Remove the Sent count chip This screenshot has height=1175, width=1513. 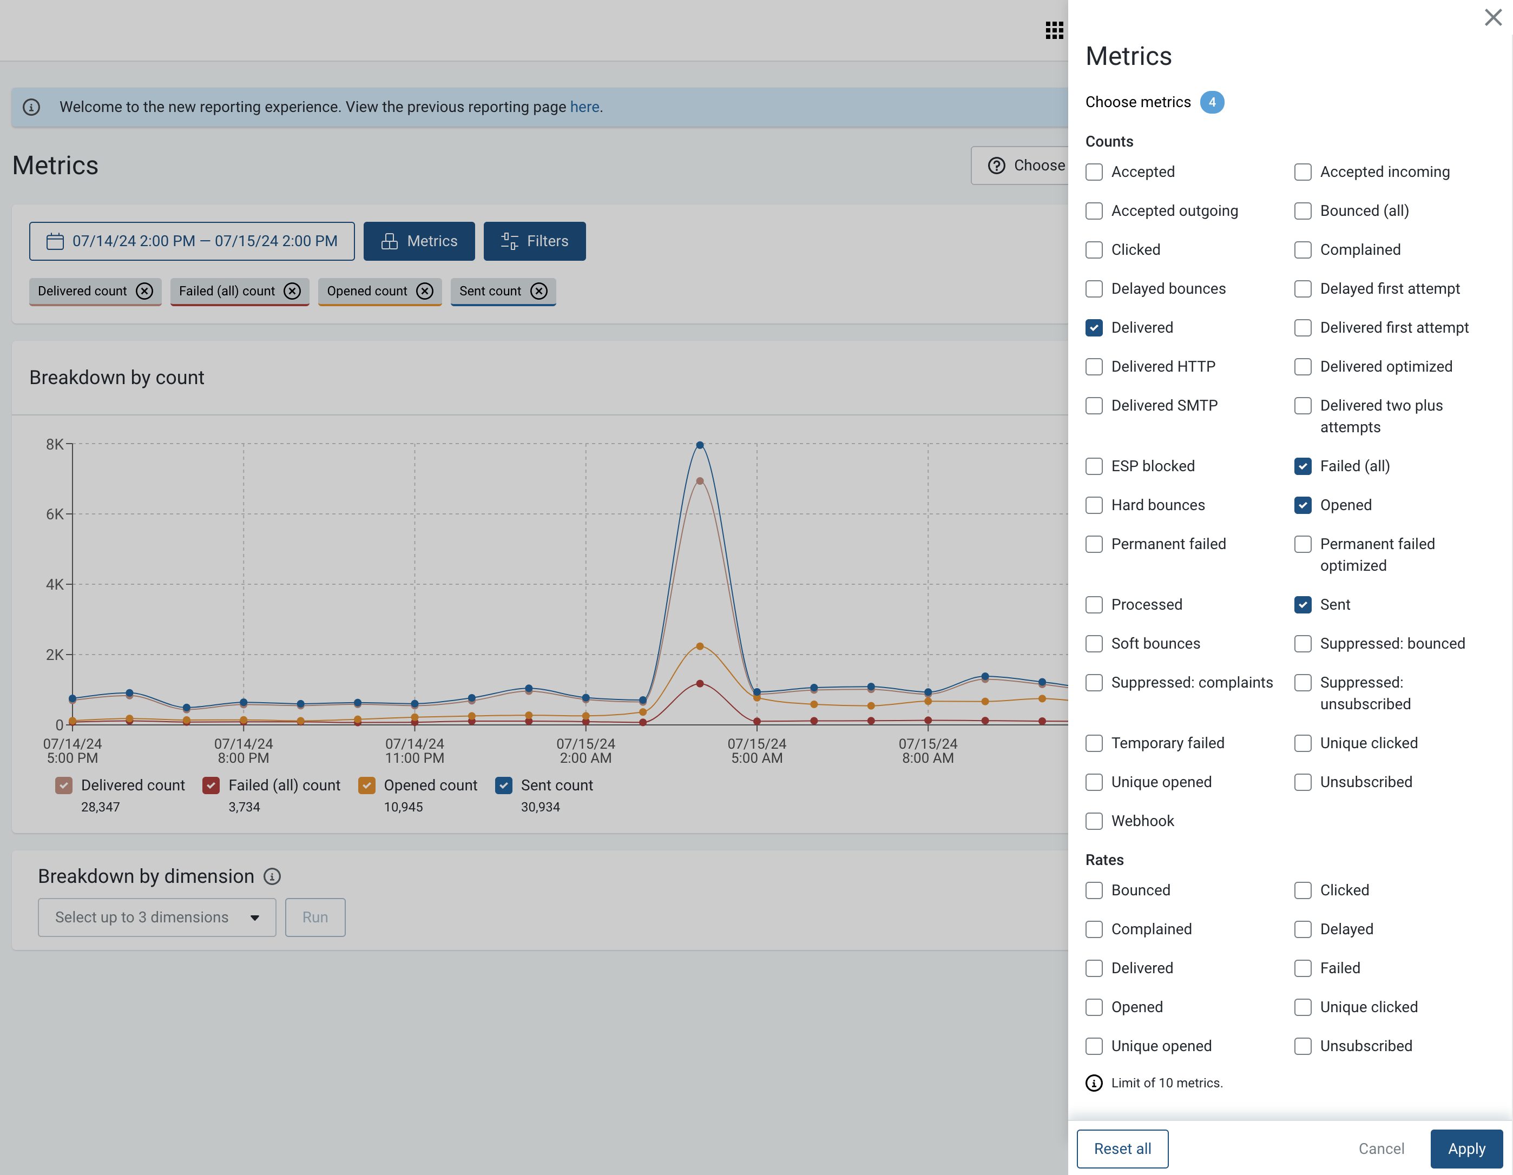pos(539,291)
